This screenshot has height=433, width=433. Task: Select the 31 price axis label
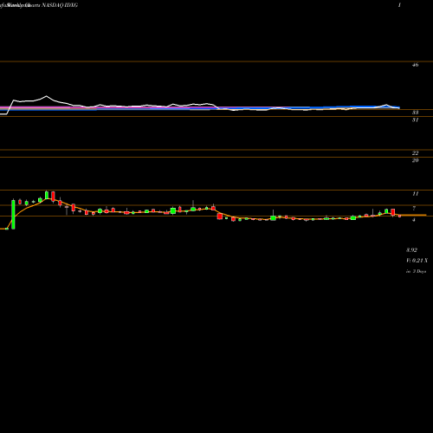click(x=415, y=120)
